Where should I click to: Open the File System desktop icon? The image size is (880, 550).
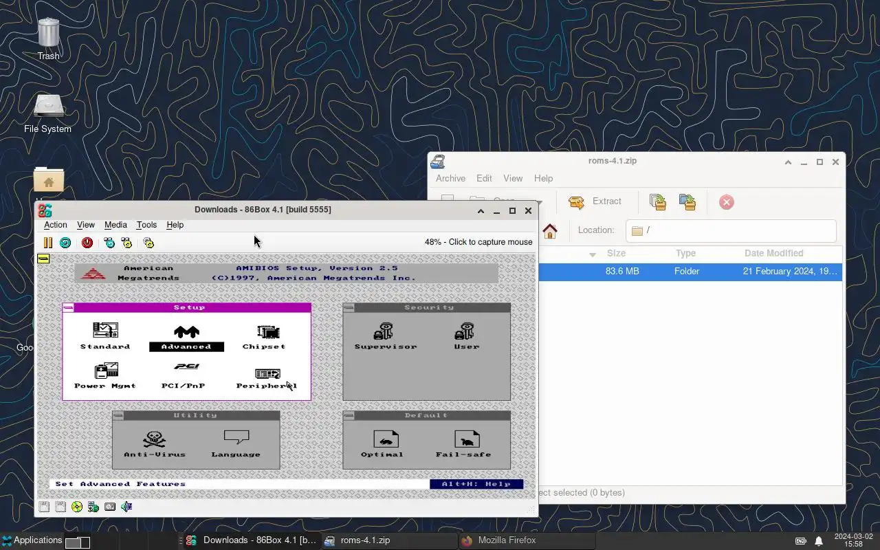(x=48, y=113)
